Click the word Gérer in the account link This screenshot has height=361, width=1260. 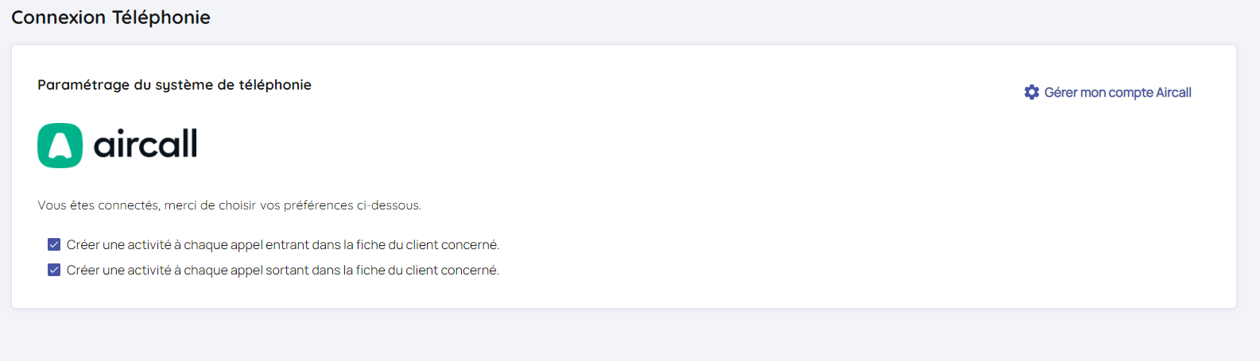[1060, 92]
